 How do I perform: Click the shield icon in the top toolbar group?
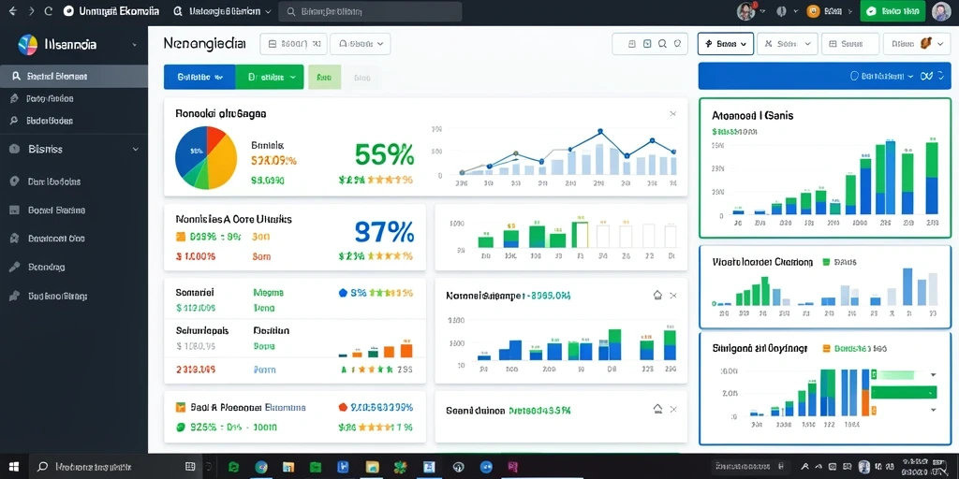click(677, 44)
